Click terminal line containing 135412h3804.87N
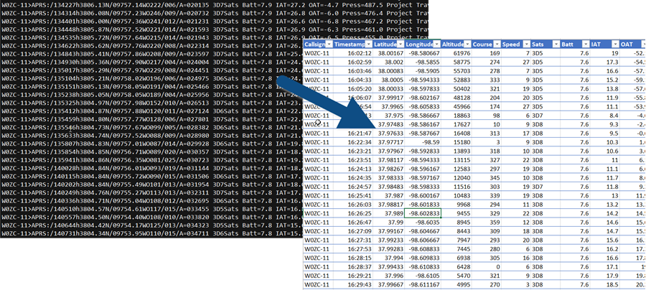The image size is (646, 290). (152, 110)
